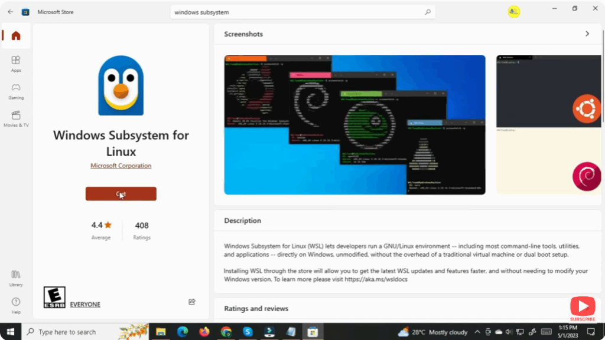The height and width of the screenshot is (340, 605).
Task: Click the ESRB rating badge
Action: tap(54, 298)
